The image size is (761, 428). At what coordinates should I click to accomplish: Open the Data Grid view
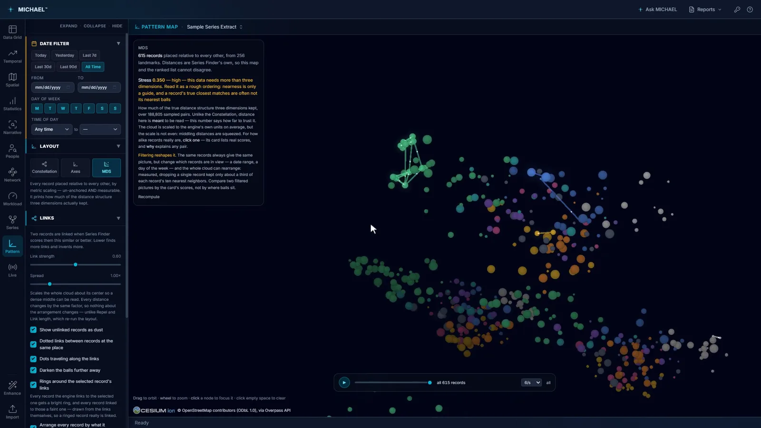click(12, 32)
